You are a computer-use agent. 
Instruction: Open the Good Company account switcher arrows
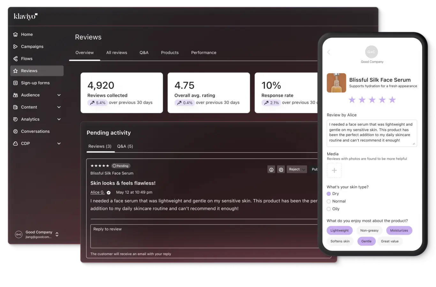[x=57, y=234]
